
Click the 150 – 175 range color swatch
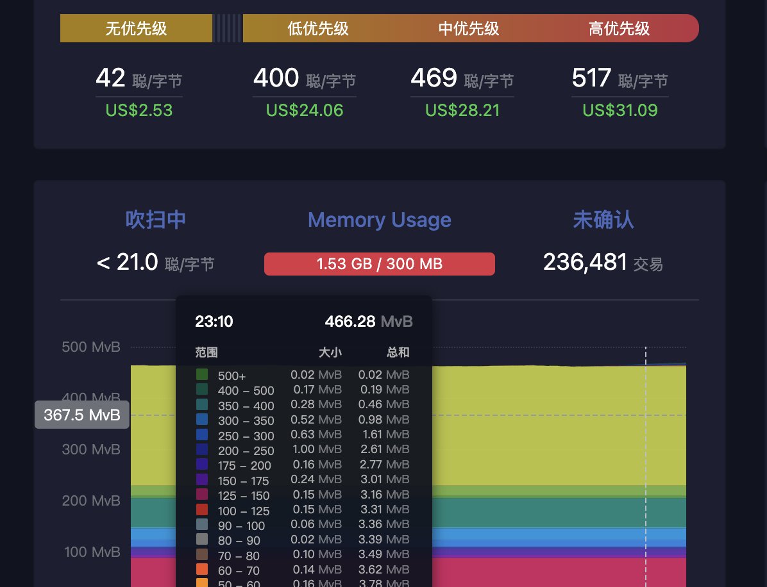(x=202, y=479)
